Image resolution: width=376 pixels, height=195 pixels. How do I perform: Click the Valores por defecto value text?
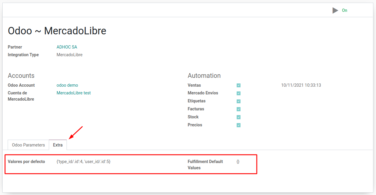[x=83, y=162]
